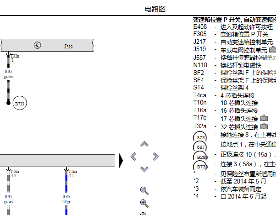Select legend entry SF4 保险丝

pyautogui.click(x=234, y=80)
